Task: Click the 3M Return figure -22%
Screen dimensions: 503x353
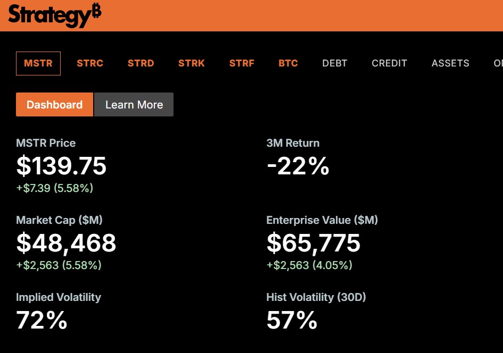Action: click(x=298, y=165)
